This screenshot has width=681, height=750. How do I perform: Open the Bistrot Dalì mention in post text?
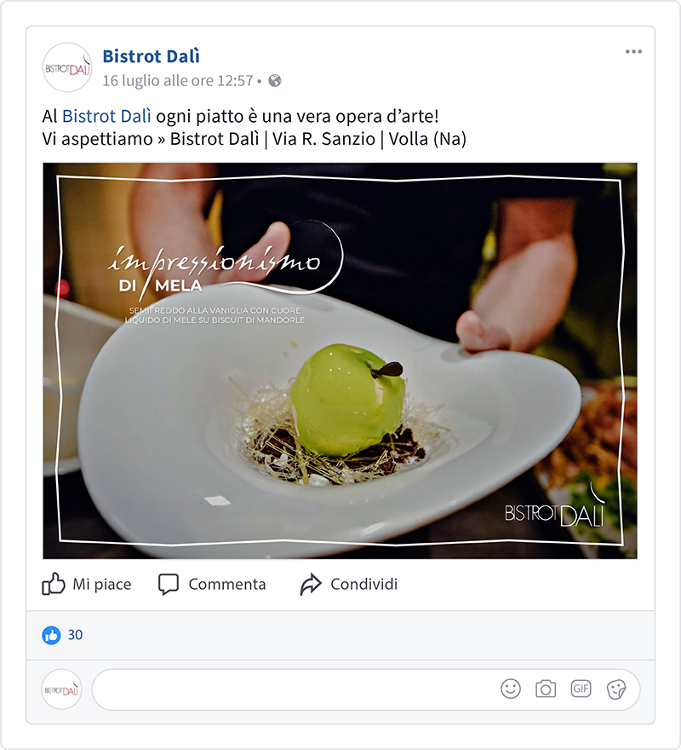tap(106, 116)
